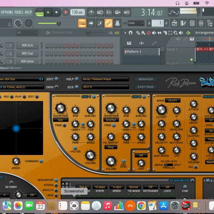
Task: Enable wait for input before recording
Action: [100, 12]
